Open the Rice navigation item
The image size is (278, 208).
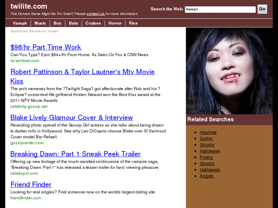[x=133, y=23]
